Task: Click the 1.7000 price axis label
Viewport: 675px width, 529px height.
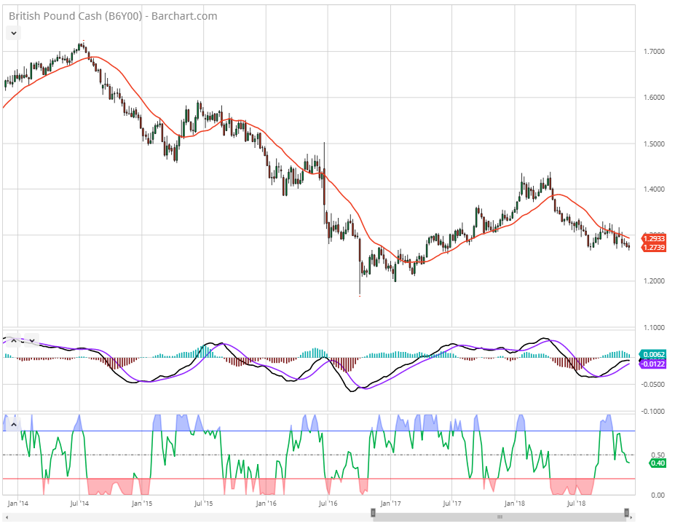Action: pyautogui.click(x=654, y=51)
